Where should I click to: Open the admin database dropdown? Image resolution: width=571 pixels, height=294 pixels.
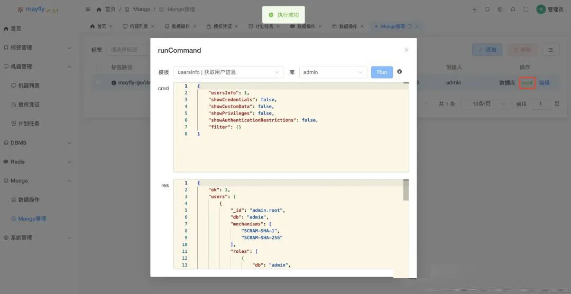click(x=333, y=72)
